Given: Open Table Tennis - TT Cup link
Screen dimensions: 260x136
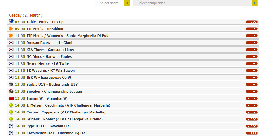Looking at the screenshot, I should tap(45, 22).
